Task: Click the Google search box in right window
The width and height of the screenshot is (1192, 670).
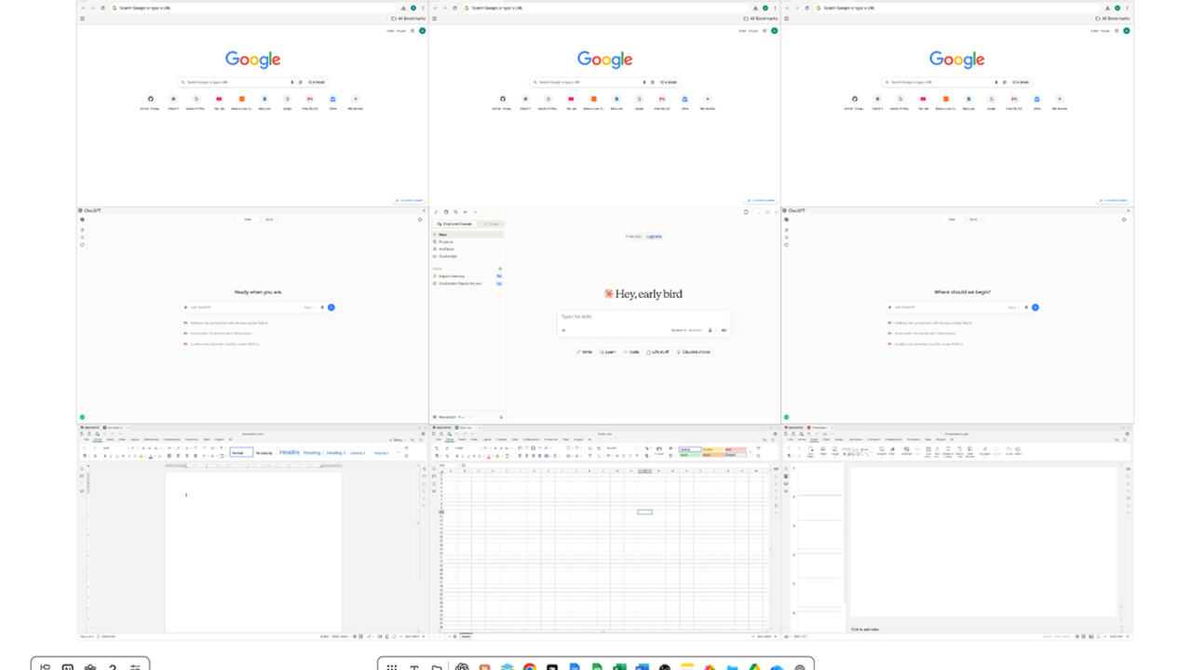Action: [x=957, y=82]
